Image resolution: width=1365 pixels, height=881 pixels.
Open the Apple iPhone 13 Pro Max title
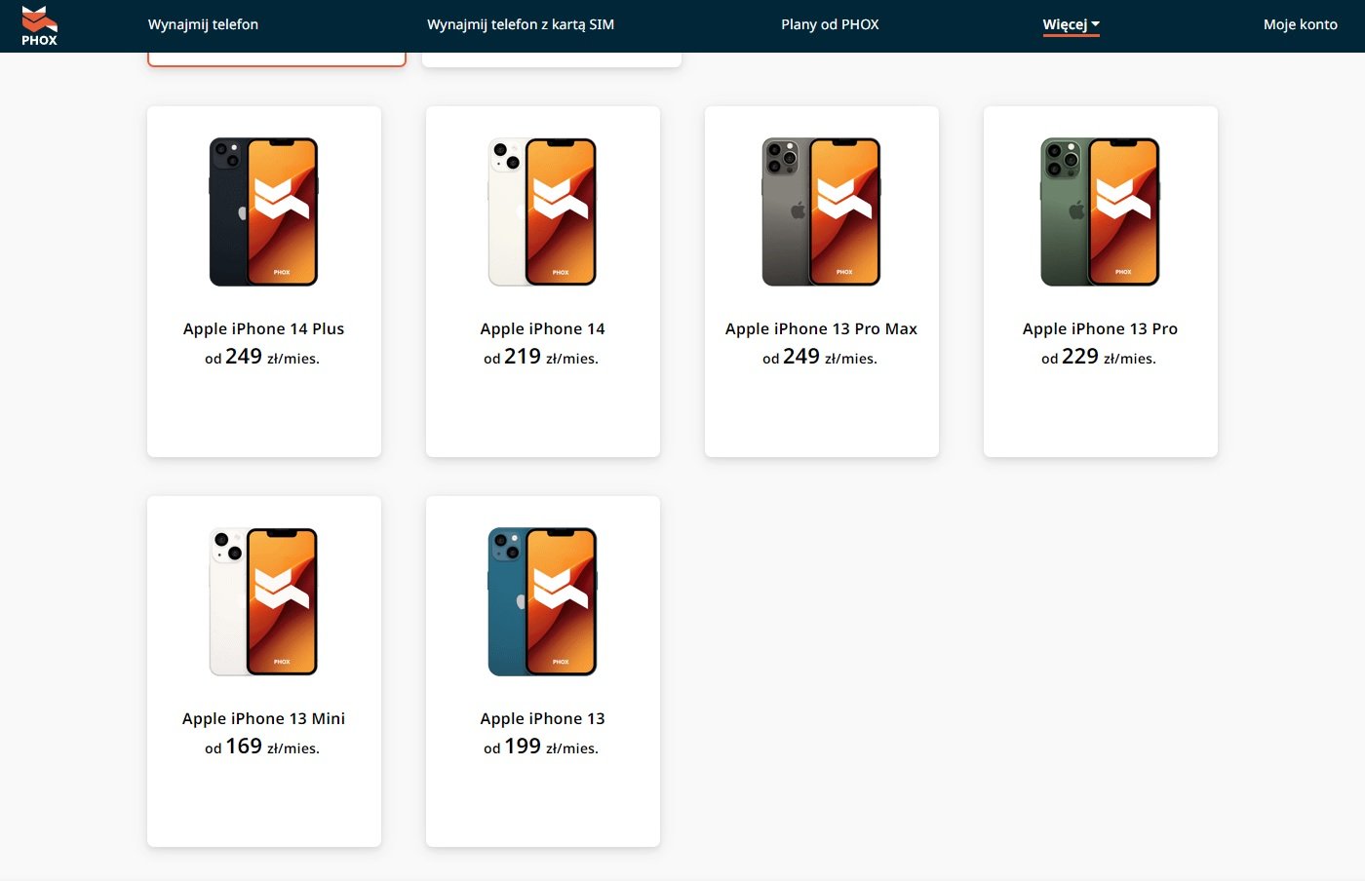click(x=821, y=328)
